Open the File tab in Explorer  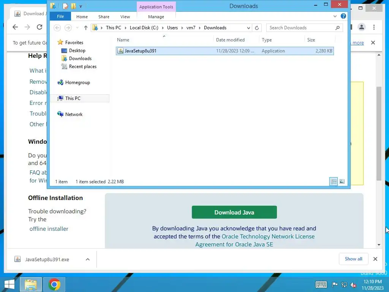pos(60,16)
